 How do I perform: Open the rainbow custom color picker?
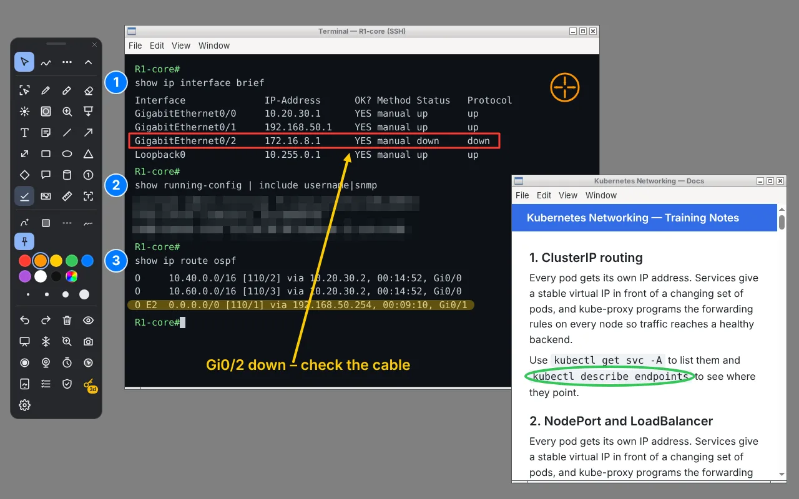[72, 276]
